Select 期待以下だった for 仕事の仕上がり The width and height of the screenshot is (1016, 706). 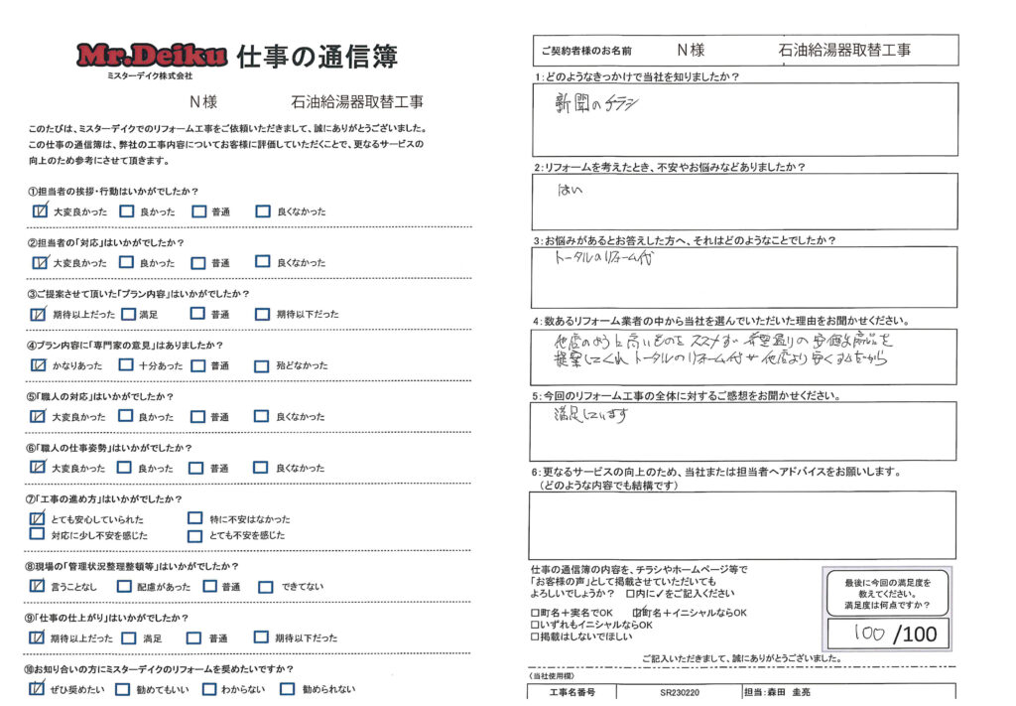262,637
